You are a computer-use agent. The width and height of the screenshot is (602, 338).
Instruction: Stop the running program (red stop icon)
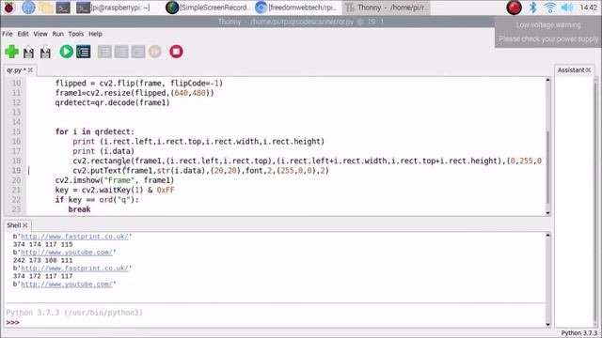176,52
